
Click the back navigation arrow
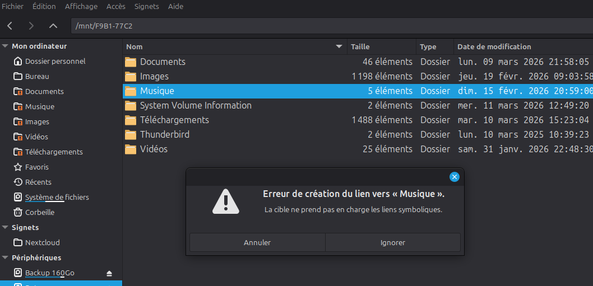click(10, 26)
